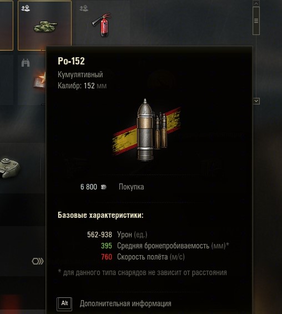Viewport: 282px width, 314px height.
Task: Click the Po-152 shell image
Action: (147, 130)
